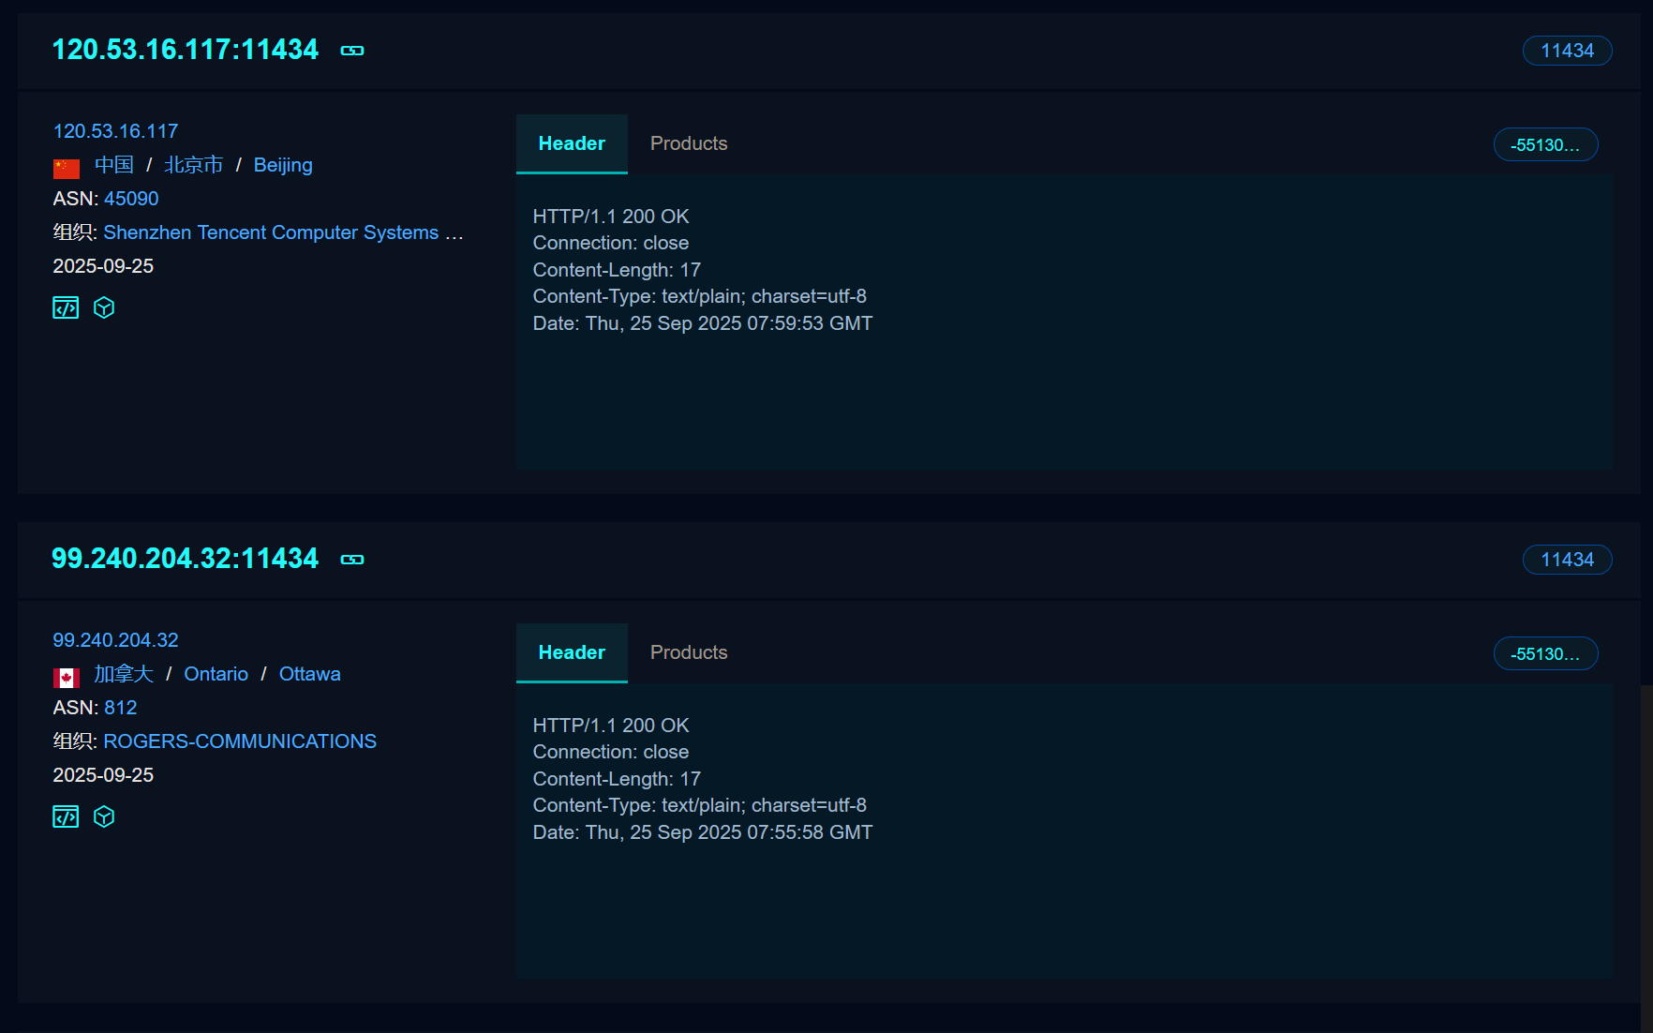Image resolution: width=1653 pixels, height=1033 pixels.
Task: Click -55130... hash badge in second result
Action: (x=1545, y=654)
